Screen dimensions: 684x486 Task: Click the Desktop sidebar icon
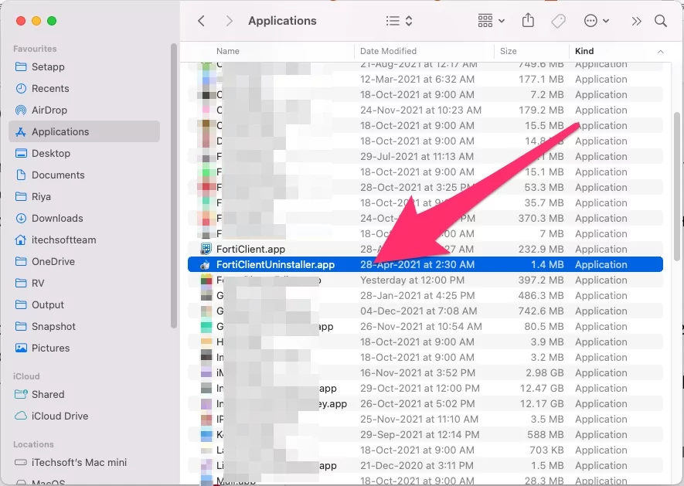[21, 154]
